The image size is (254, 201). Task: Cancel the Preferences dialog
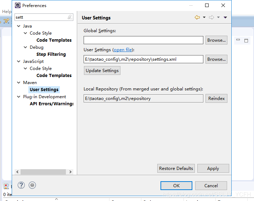211,186
